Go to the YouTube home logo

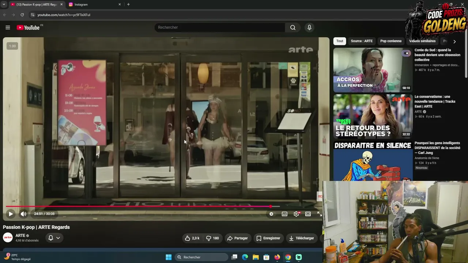[28, 27]
